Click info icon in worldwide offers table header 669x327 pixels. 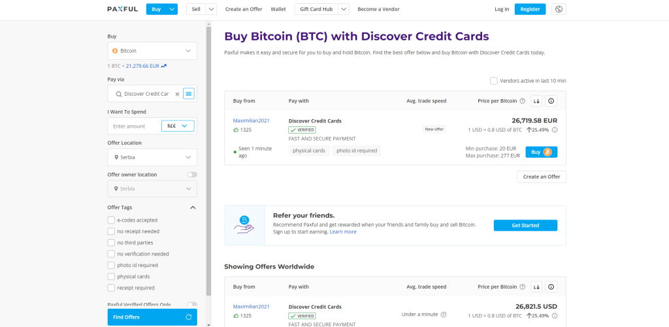pyautogui.click(x=551, y=287)
